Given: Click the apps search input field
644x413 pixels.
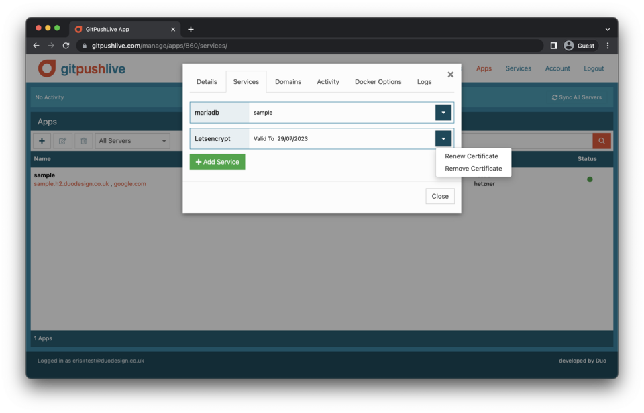Looking at the screenshot, I should pyautogui.click(x=526, y=140).
